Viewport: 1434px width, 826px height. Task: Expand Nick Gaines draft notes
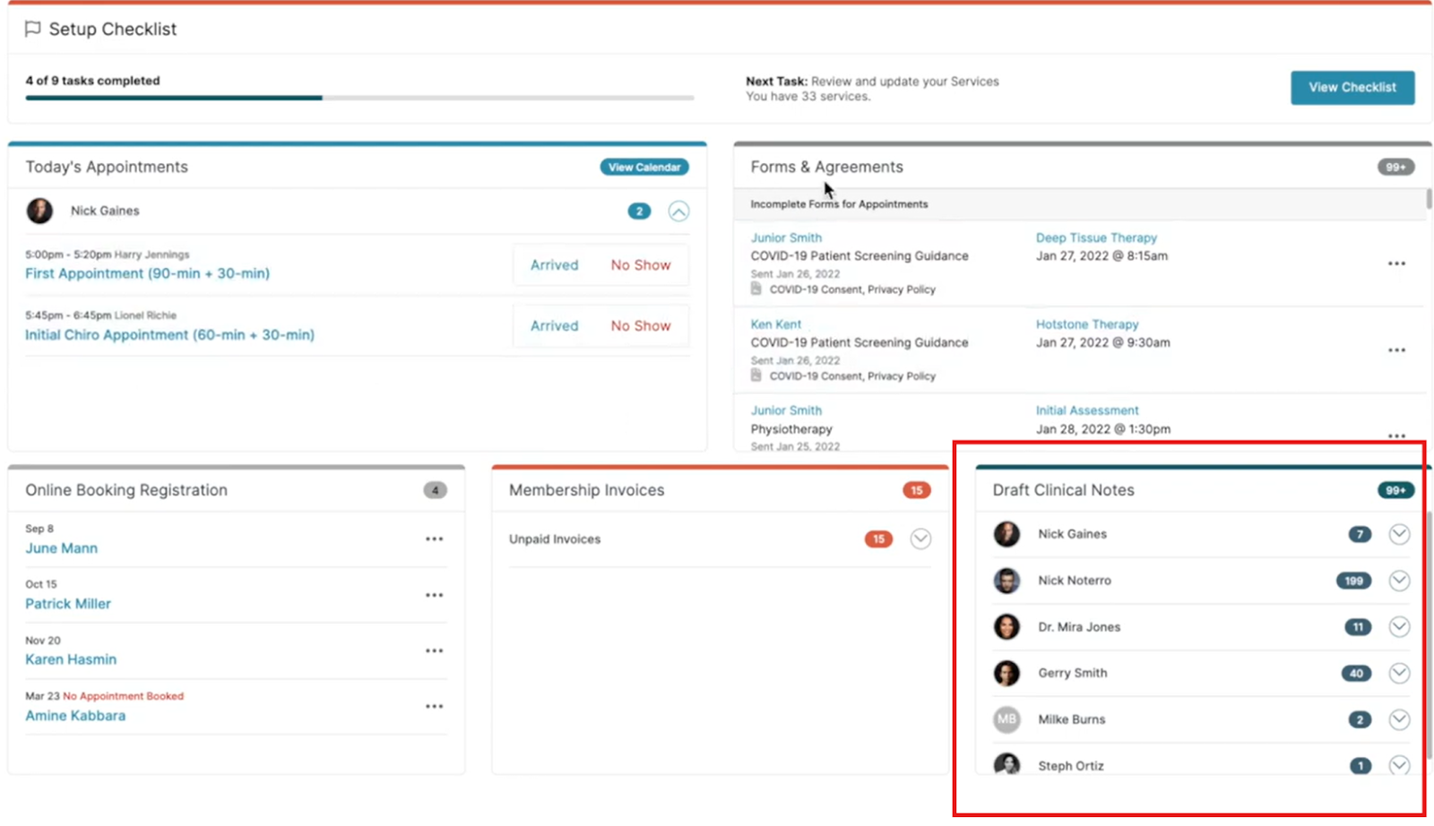[1399, 534]
